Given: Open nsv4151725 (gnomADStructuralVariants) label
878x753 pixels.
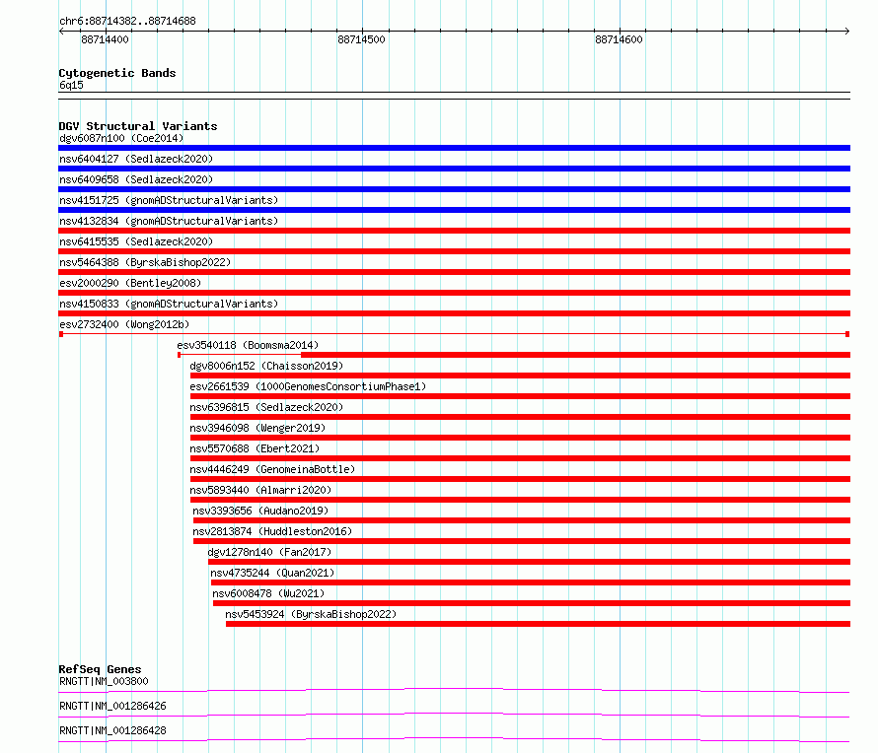Looking at the screenshot, I should (169, 200).
